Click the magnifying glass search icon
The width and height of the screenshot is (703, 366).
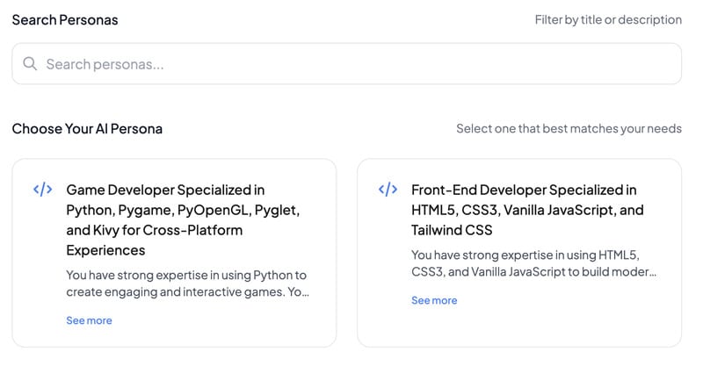click(x=31, y=64)
